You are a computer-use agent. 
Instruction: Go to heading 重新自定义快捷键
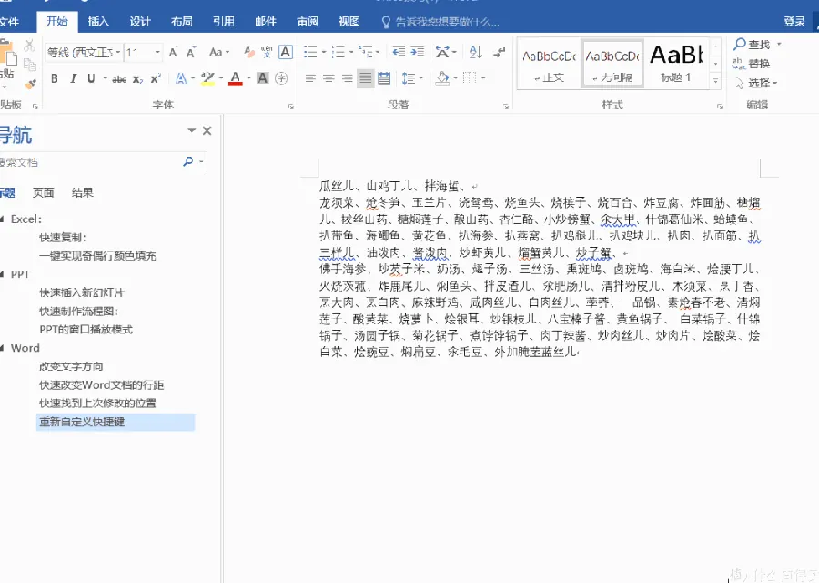tap(116, 422)
